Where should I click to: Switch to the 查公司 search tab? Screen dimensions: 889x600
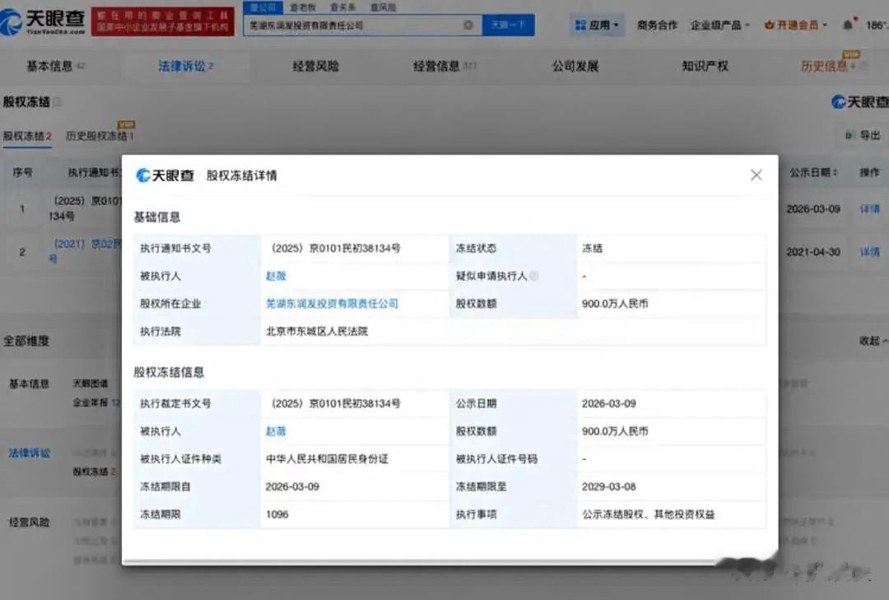point(263,7)
